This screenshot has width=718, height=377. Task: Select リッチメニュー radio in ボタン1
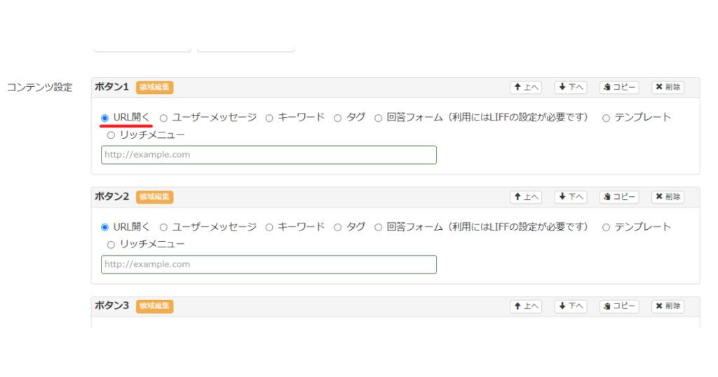[111, 135]
